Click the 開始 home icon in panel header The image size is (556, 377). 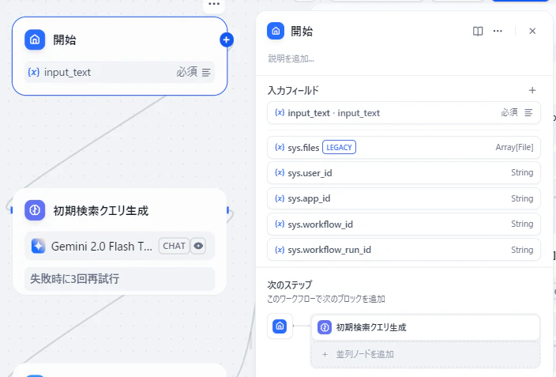click(276, 32)
